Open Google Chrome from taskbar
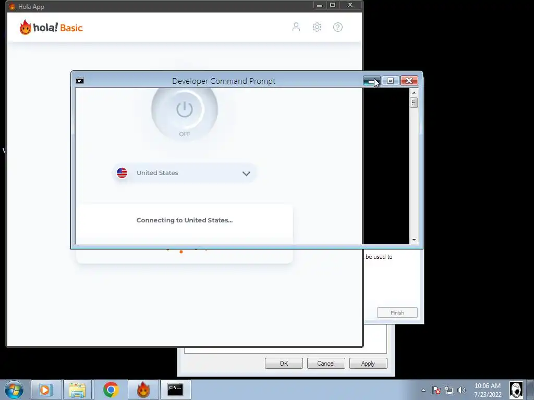Screen dimensions: 534x400 (111, 390)
